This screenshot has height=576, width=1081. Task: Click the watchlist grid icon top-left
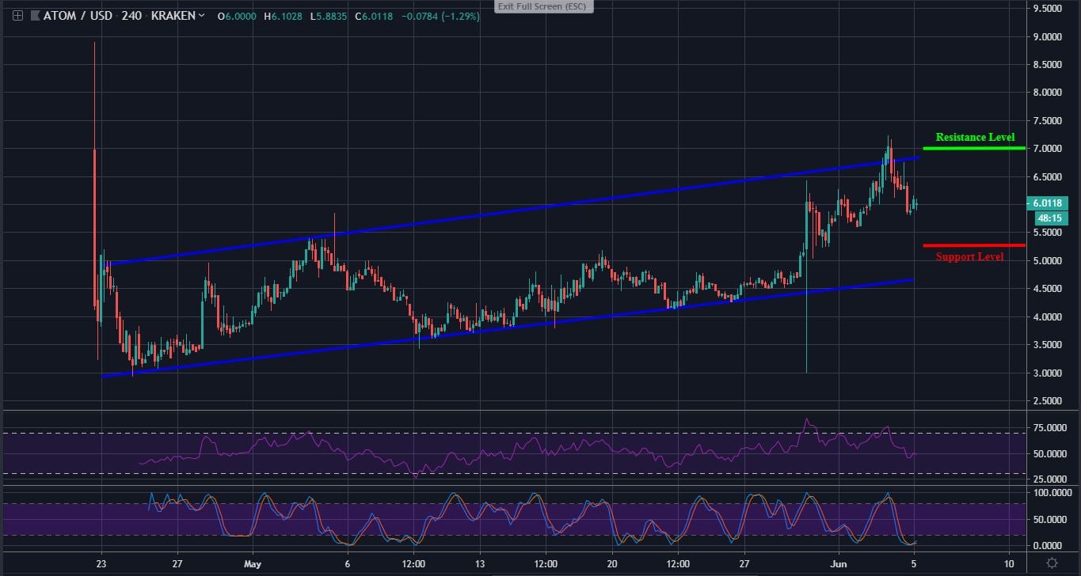click(17, 15)
